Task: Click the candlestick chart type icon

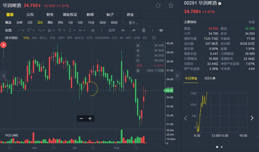Action: pyautogui.click(x=93, y=30)
